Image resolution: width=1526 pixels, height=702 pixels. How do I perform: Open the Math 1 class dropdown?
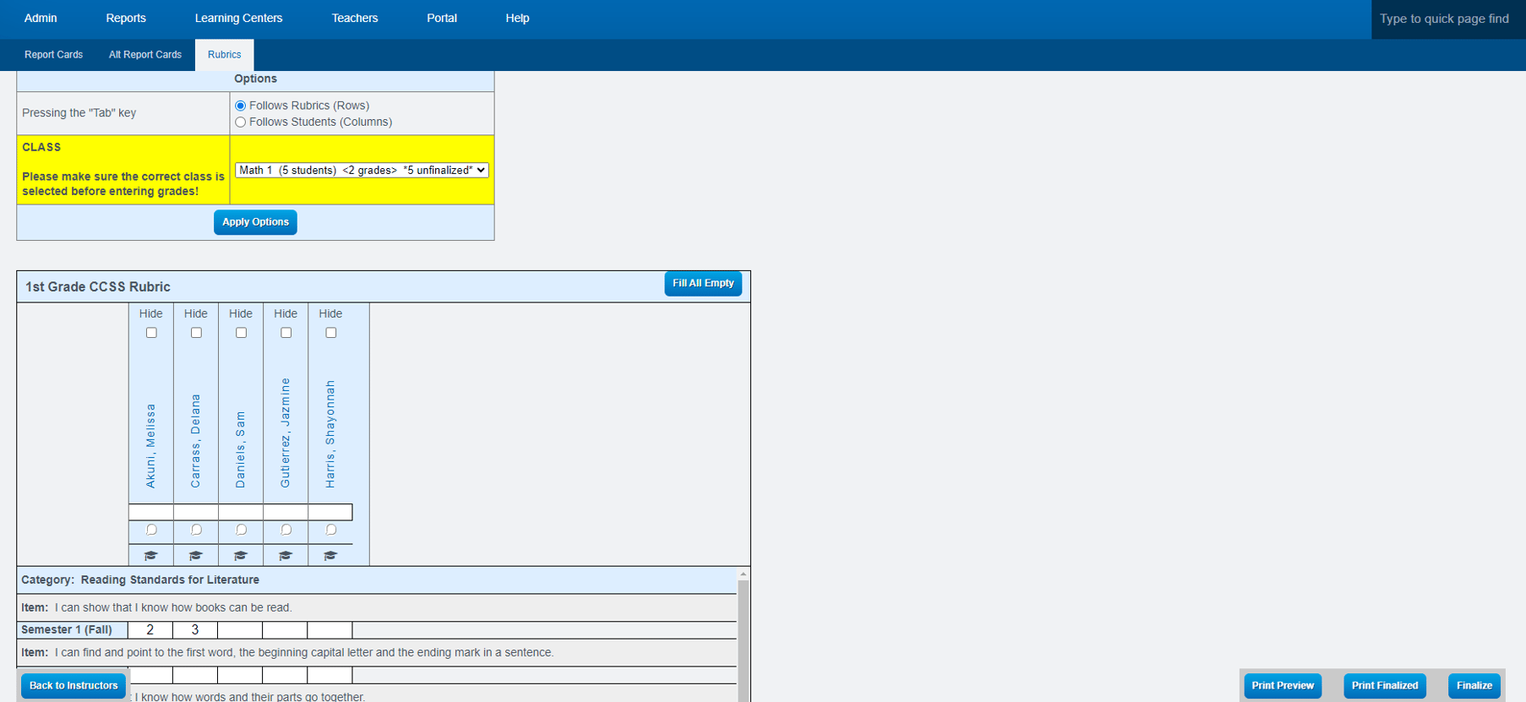click(362, 170)
